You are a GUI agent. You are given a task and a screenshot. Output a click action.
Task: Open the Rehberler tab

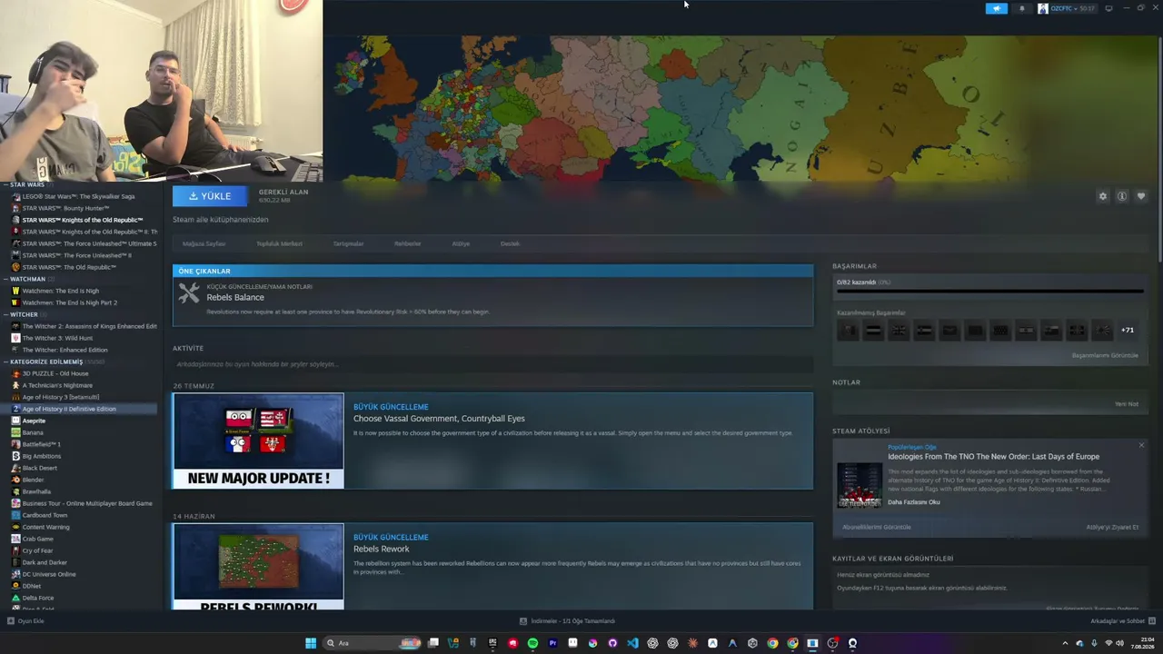[x=408, y=243]
